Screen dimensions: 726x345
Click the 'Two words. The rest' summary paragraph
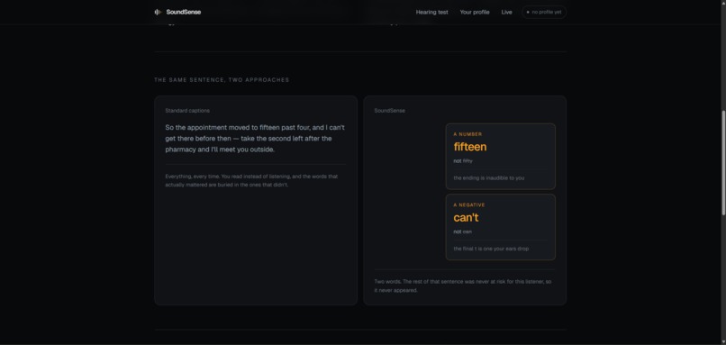coord(463,286)
